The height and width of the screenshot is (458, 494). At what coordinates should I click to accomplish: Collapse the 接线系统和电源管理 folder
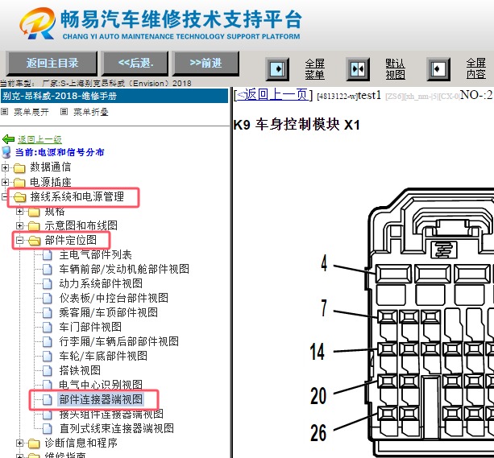click(x=4, y=196)
